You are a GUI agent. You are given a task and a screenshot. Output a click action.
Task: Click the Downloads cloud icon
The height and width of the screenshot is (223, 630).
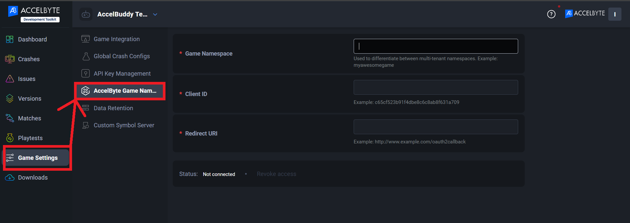10,178
